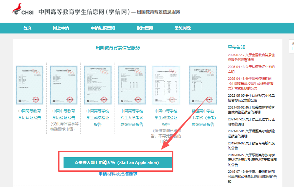Open 中国高等教育学历认证报告 text link
This screenshot has width=294, height=187.
(30, 114)
